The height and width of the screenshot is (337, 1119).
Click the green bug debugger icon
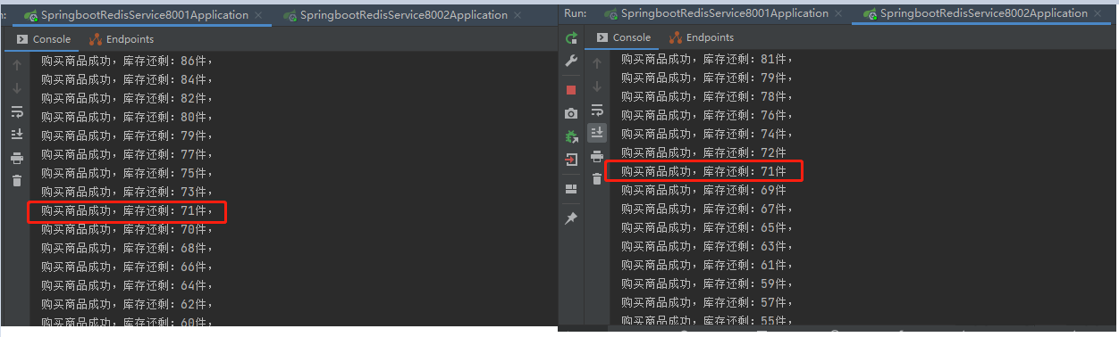point(572,136)
